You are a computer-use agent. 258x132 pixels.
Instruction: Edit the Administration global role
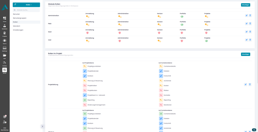[x=246, y=15]
